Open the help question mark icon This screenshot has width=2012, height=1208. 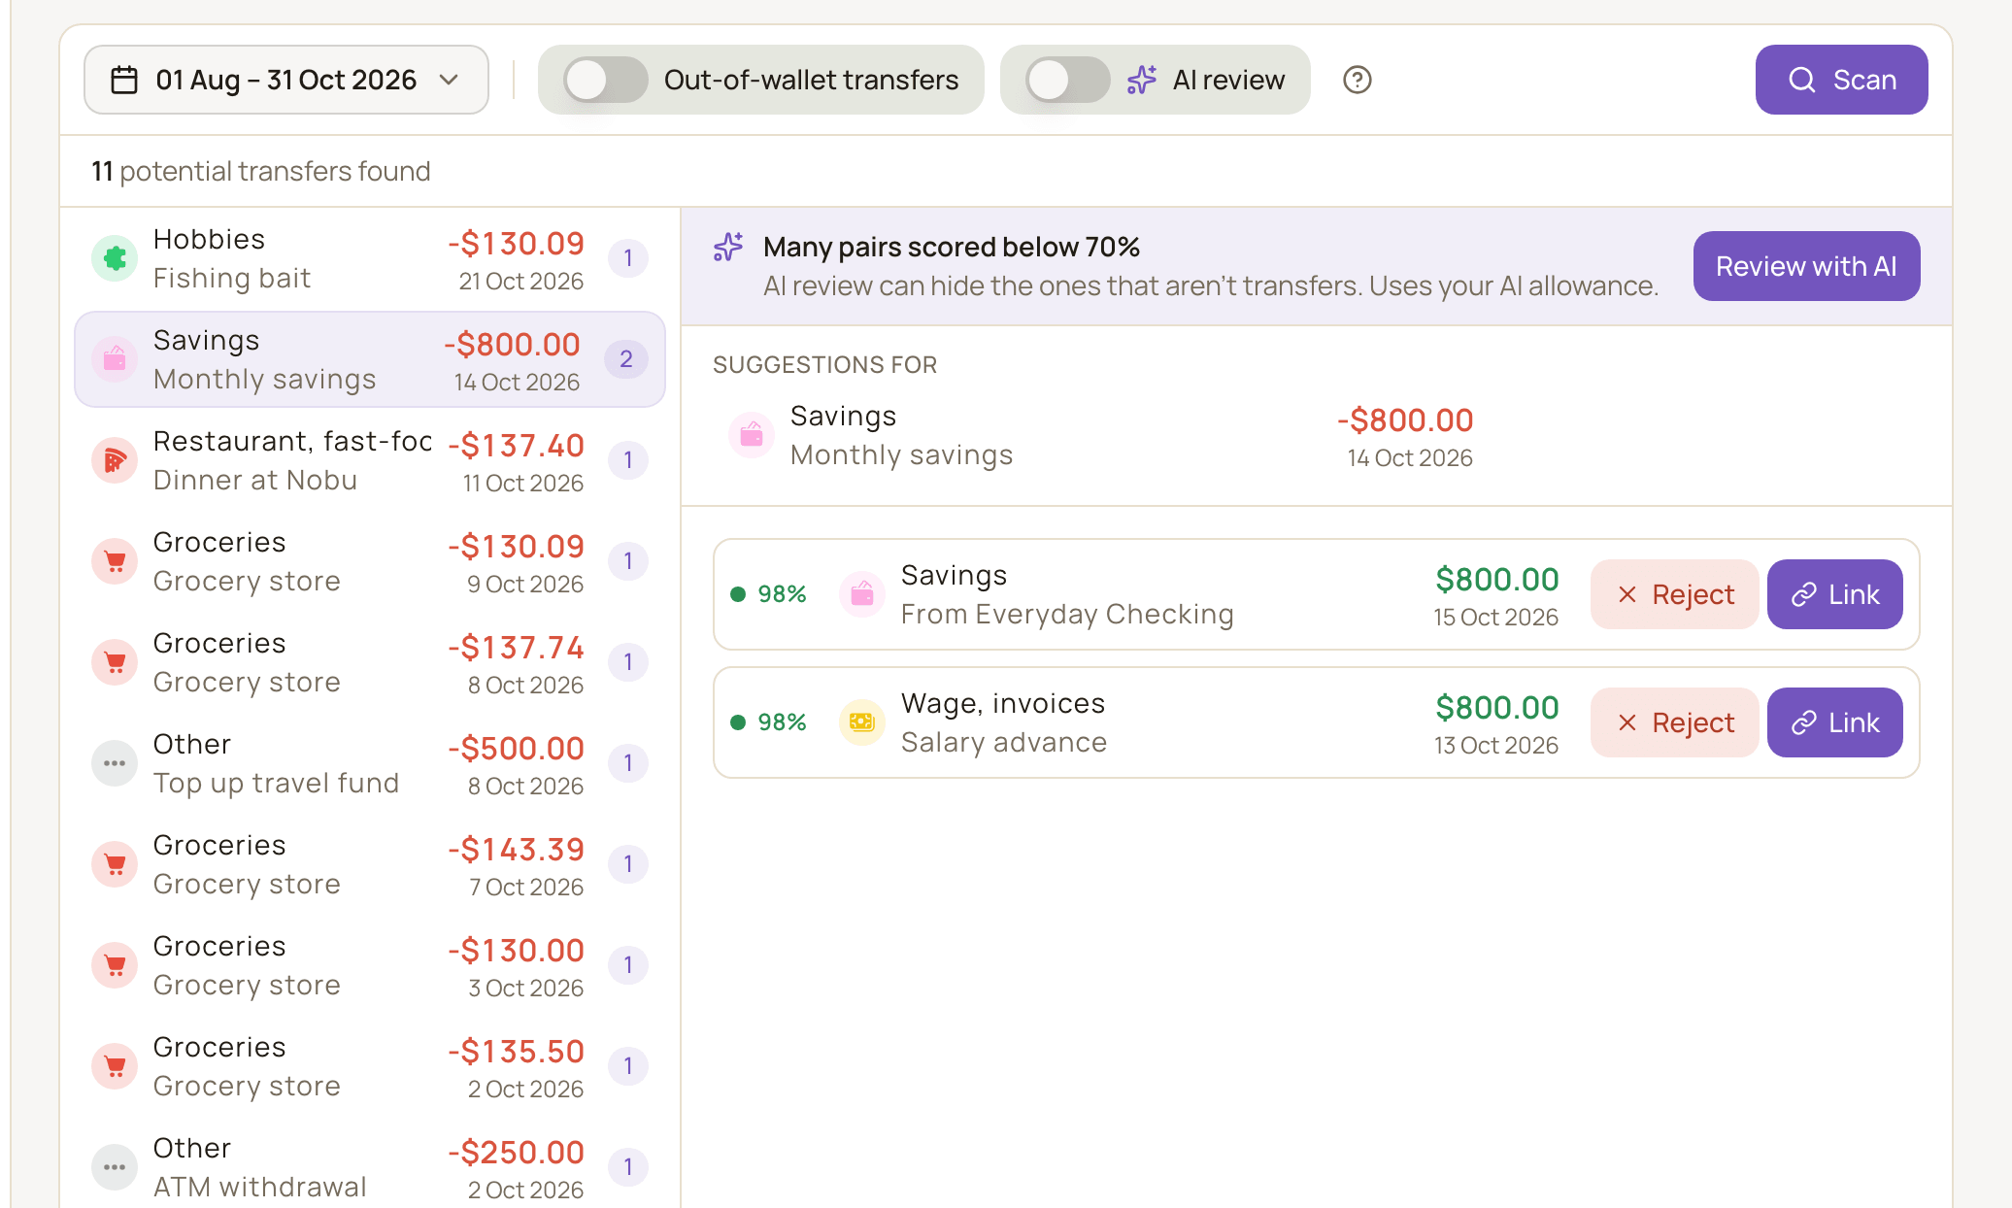pos(1358,80)
